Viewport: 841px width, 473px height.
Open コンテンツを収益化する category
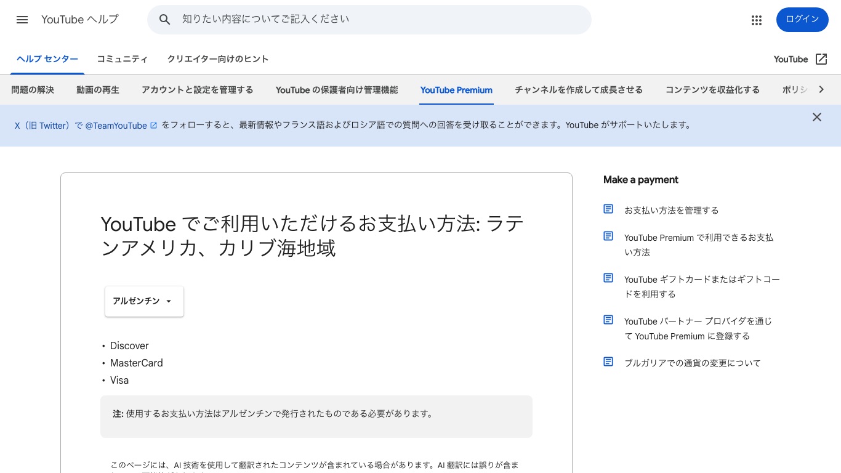click(x=712, y=90)
